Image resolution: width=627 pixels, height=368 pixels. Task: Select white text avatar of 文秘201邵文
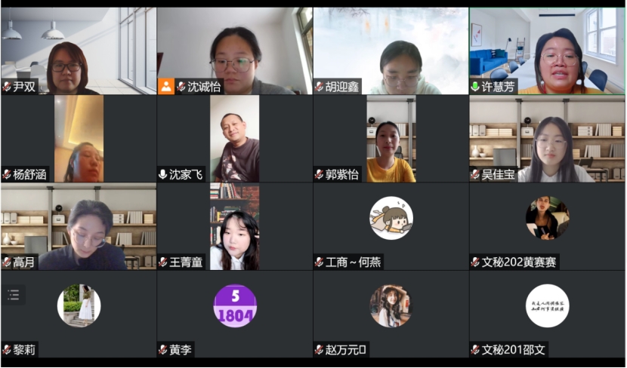pos(548,306)
